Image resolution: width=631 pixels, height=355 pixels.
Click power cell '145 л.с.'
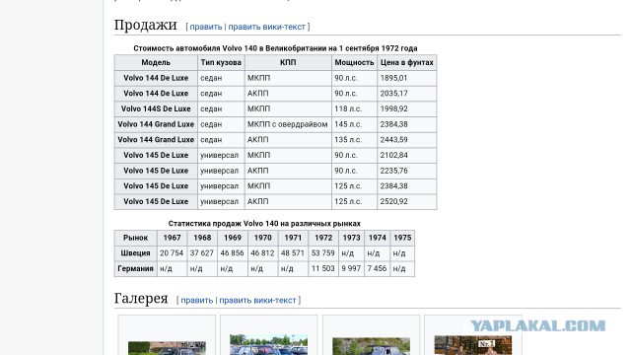coord(354,124)
